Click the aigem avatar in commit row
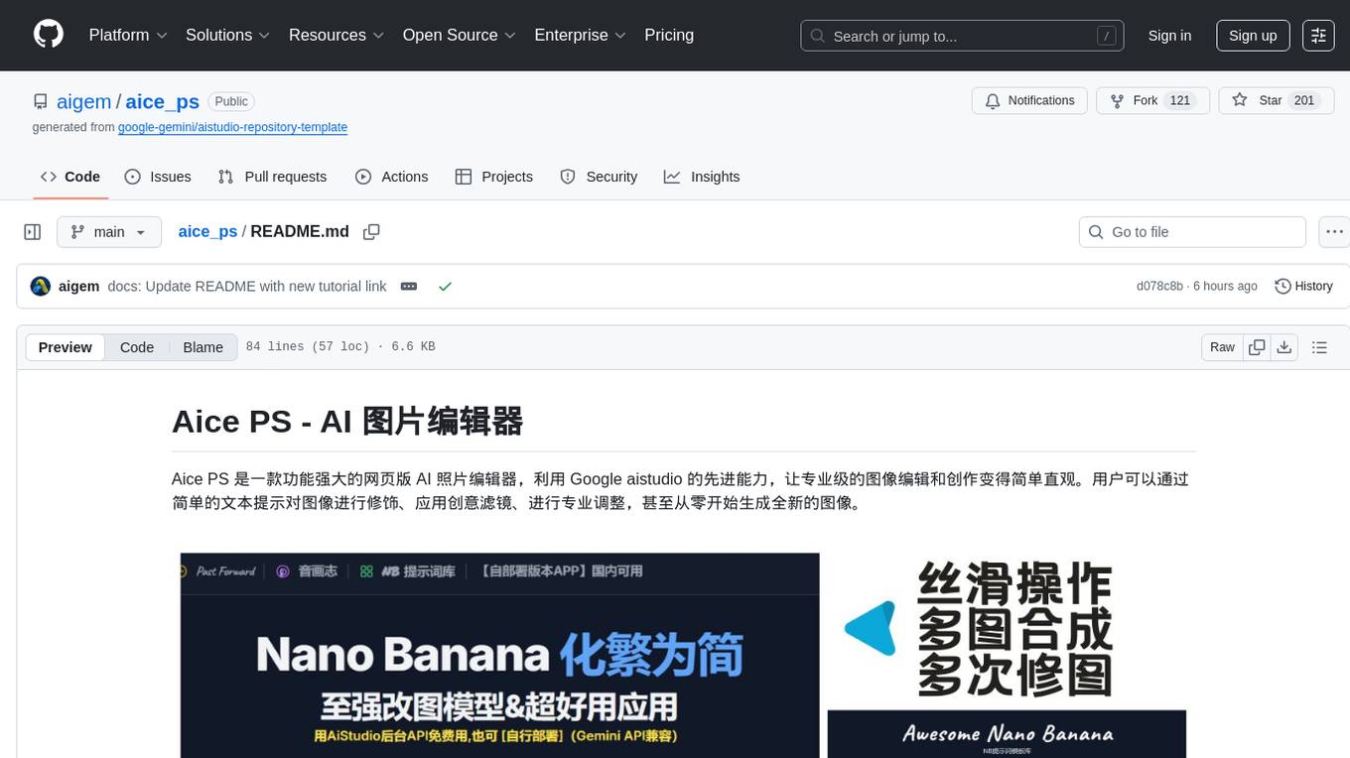This screenshot has width=1350, height=758. click(41, 286)
